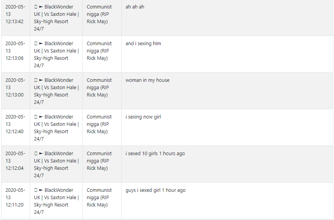The width and height of the screenshot is (334, 220).
Task: Open the Sky-high Resort server name in top row
Action: tap(56, 18)
